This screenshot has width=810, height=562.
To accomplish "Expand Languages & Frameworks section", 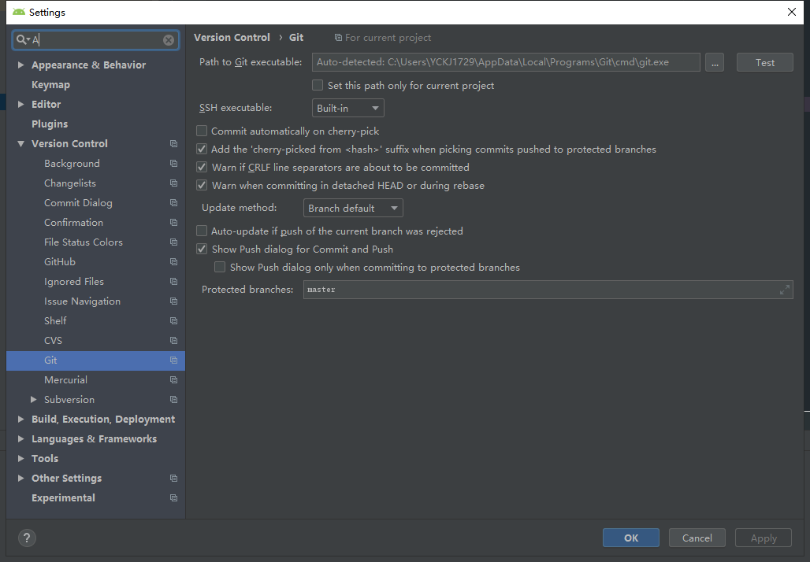I will 21,438.
